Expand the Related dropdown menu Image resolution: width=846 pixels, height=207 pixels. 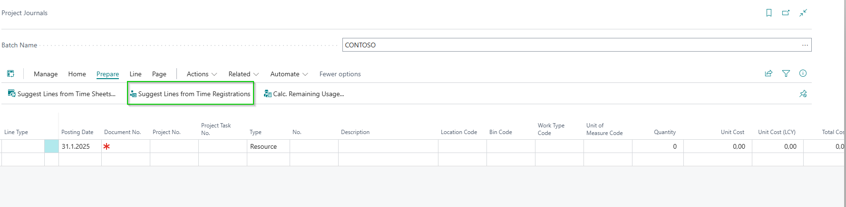coord(243,74)
